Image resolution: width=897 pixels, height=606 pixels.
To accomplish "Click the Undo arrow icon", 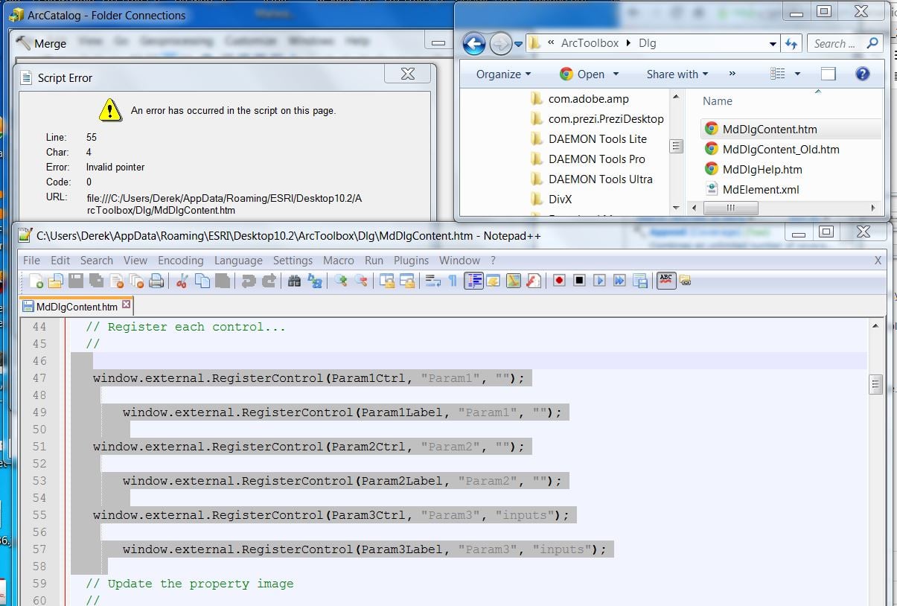I will [x=248, y=281].
